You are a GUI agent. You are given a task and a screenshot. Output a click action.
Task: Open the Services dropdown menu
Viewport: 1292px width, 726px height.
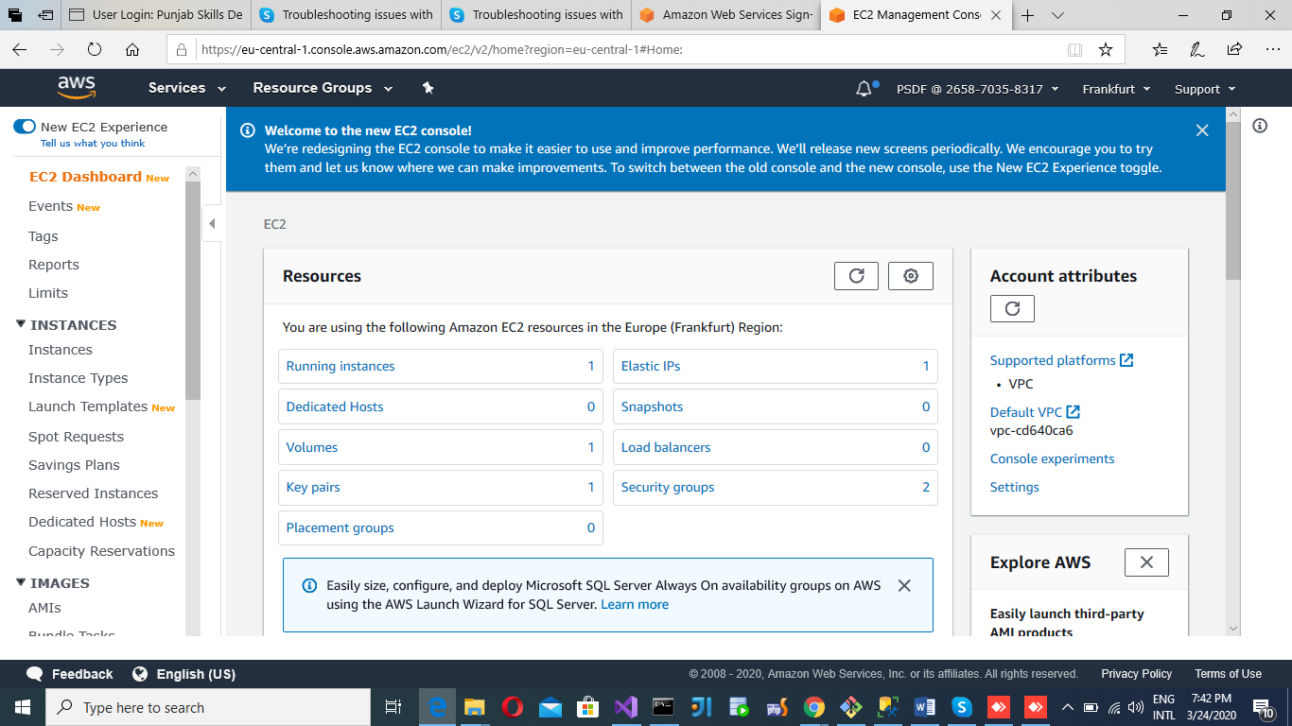coord(187,88)
